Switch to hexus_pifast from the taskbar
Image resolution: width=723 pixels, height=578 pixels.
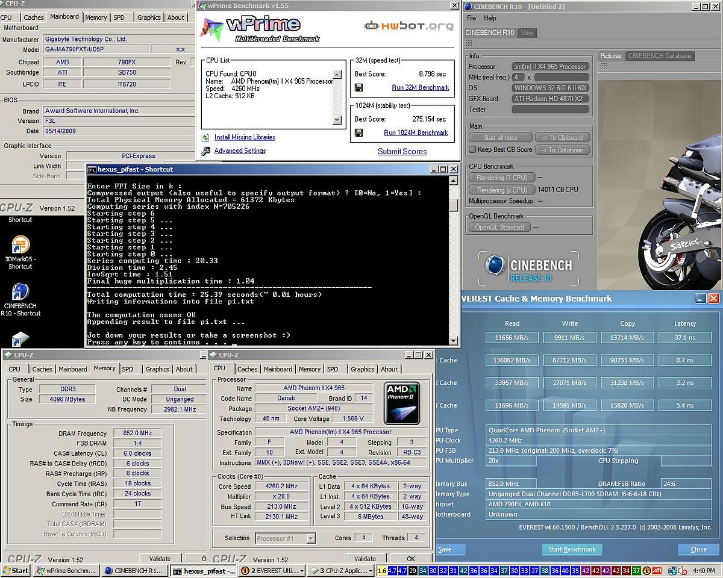[x=204, y=570]
